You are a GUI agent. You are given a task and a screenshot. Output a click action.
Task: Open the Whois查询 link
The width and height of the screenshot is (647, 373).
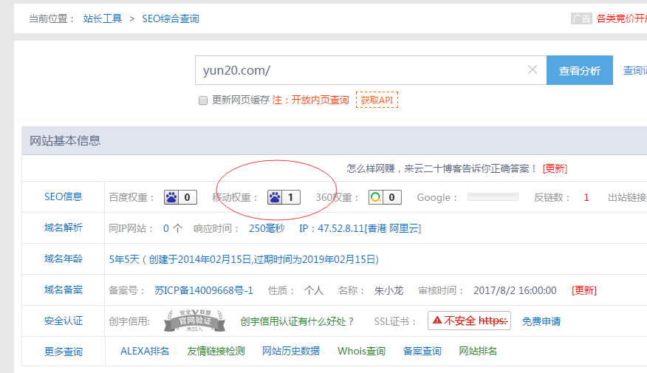361,351
